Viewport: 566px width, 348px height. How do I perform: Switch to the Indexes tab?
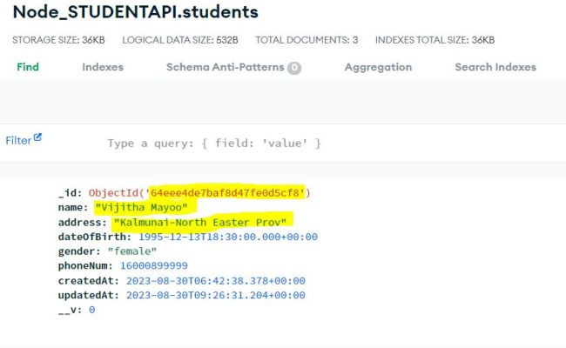click(103, 67)
